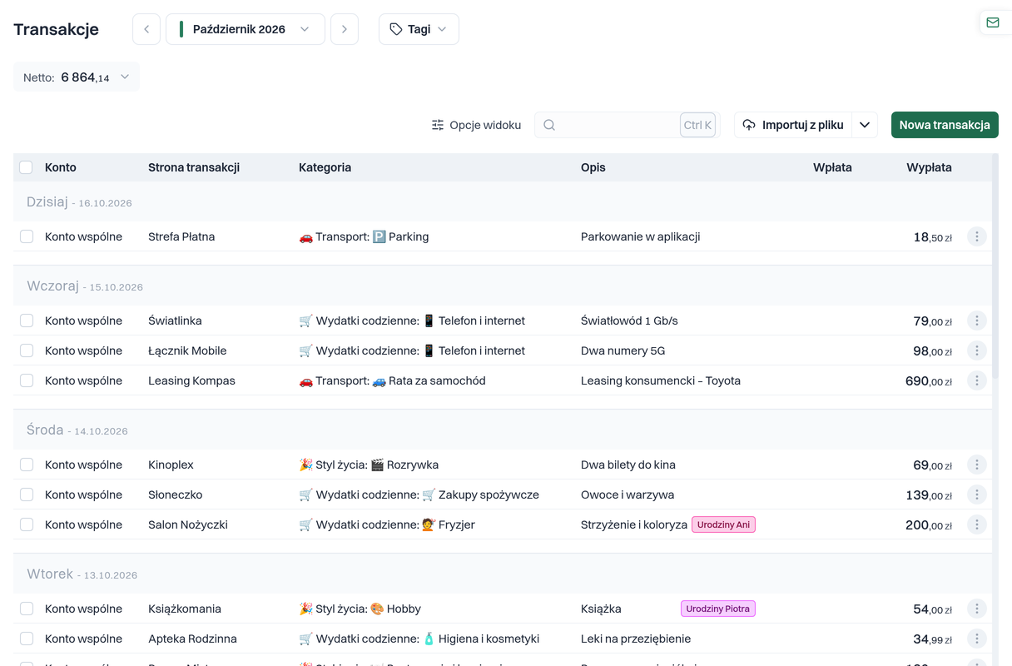1012x666 pixels.
Task: Open arrow menu next to Importuj z pliku
Action: 865,125
